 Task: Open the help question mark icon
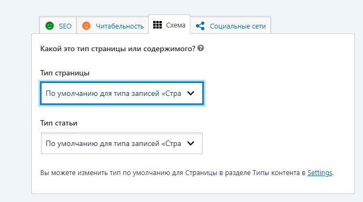[201, 48]
